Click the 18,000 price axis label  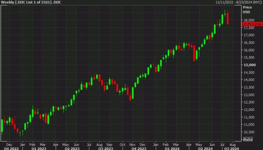249,20
